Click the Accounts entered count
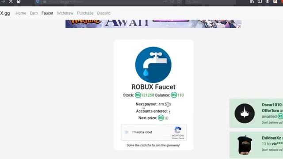 (169, 112)
